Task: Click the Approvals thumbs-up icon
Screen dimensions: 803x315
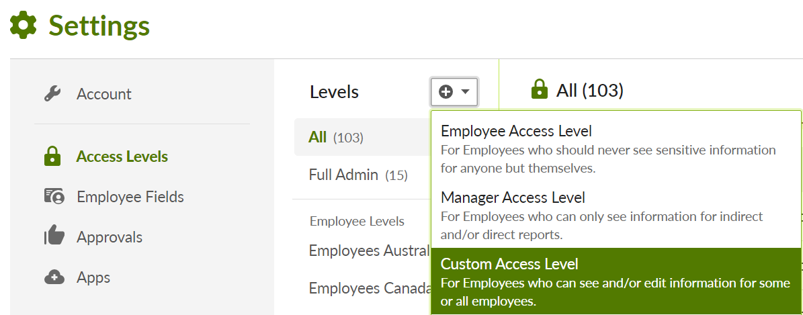Action: [x=54, y=236]
